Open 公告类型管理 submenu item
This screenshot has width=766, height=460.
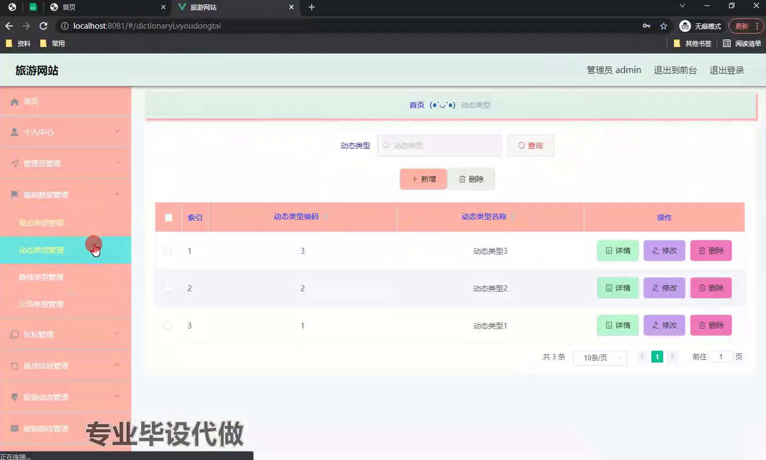click(65, 304)
